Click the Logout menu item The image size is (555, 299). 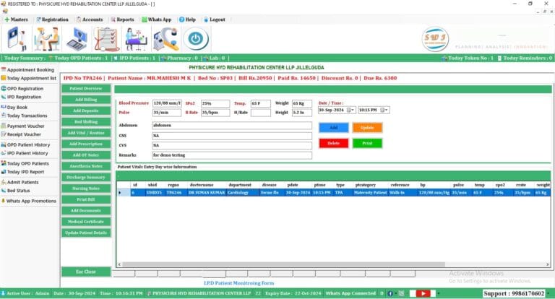[215, 19]
